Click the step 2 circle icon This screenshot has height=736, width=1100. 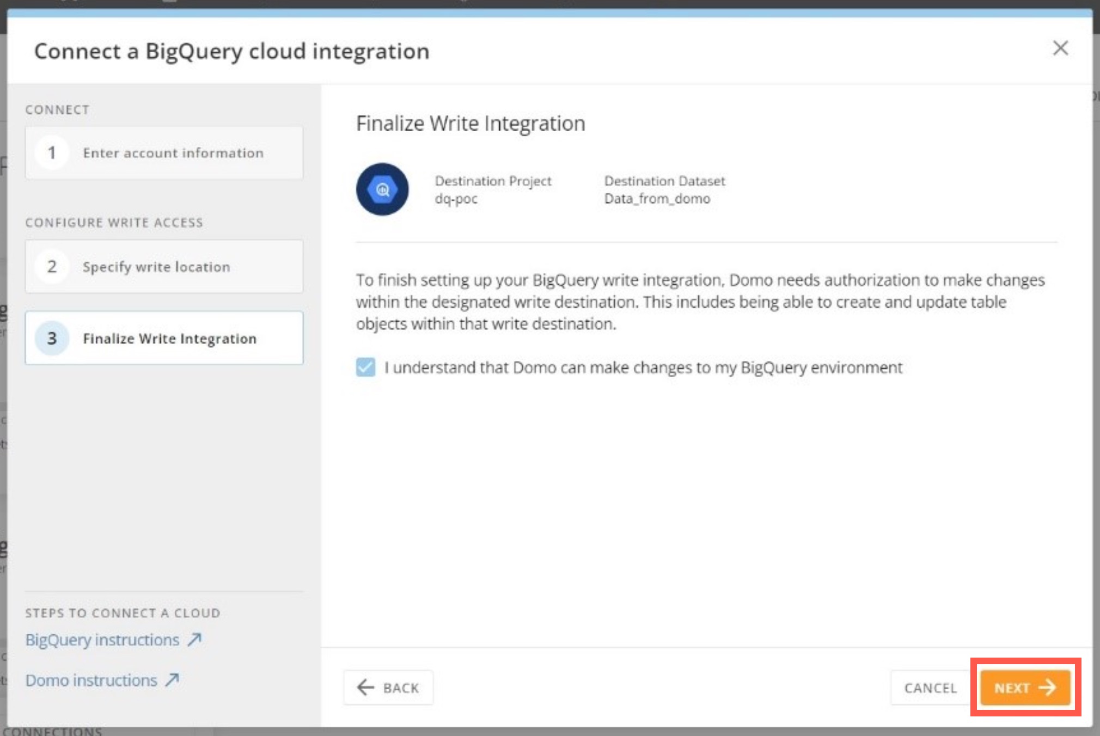(52, 266)
